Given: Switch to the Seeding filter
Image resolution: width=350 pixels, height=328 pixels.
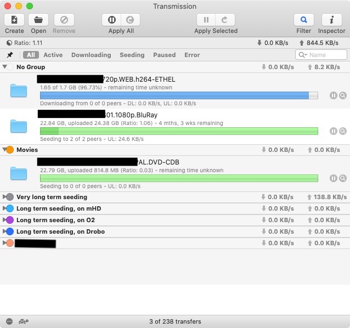Looking at the screenshot, I should 132,55.
